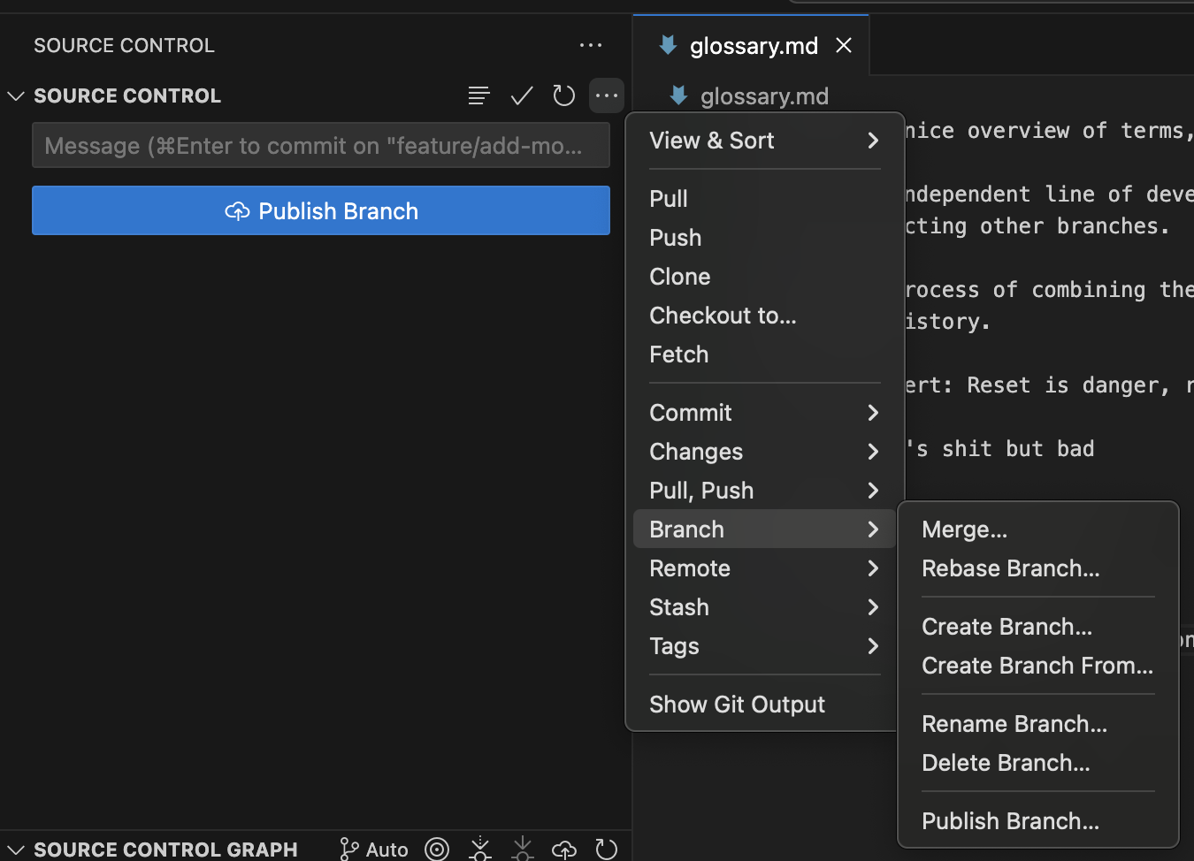The height and width of the screenshot is (861, 1194).
Task: Choose Push from the git menu
Action: click(x=765, y=238)
